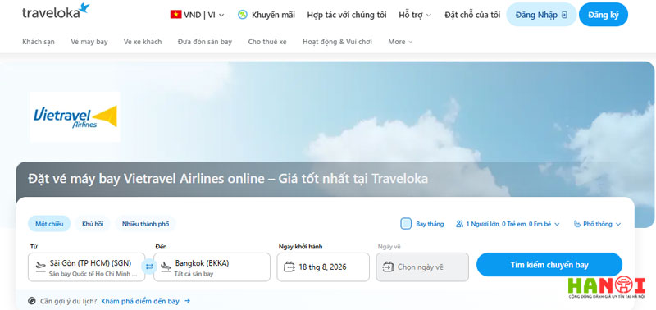Open the VND | VI currency language dropdown
This screenshot has width=656, height=310.
point(198,15)
